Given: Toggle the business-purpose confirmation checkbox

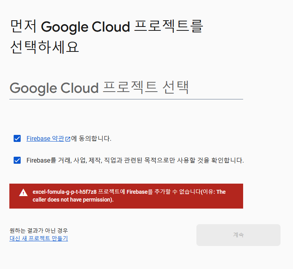Looking at the screenshot, I should (17, 160).
